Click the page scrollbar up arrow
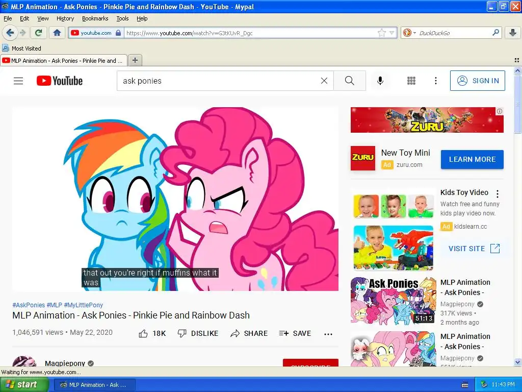 pos(517,70)
